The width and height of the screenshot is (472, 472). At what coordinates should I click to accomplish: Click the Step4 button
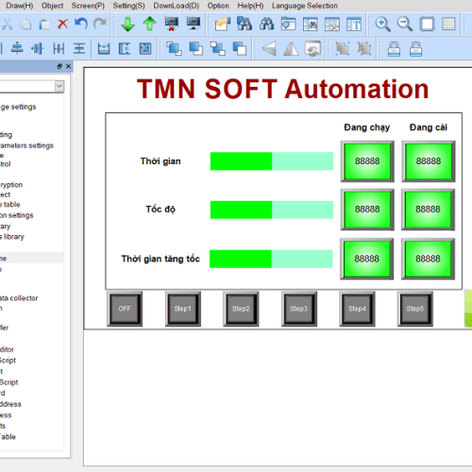(357, 309)
